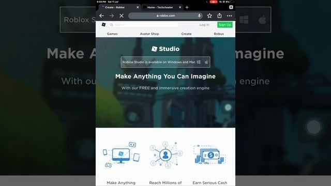This screenshot has width=331, height=186.
Task: Click the battery indicator in status bar
Action: point(232,2)
